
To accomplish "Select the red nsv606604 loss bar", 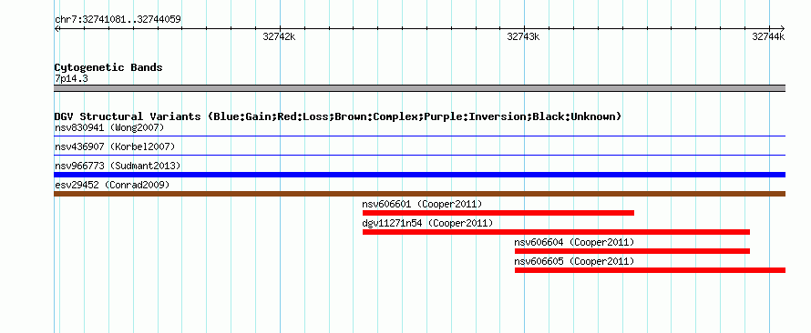I will point(632,251).
